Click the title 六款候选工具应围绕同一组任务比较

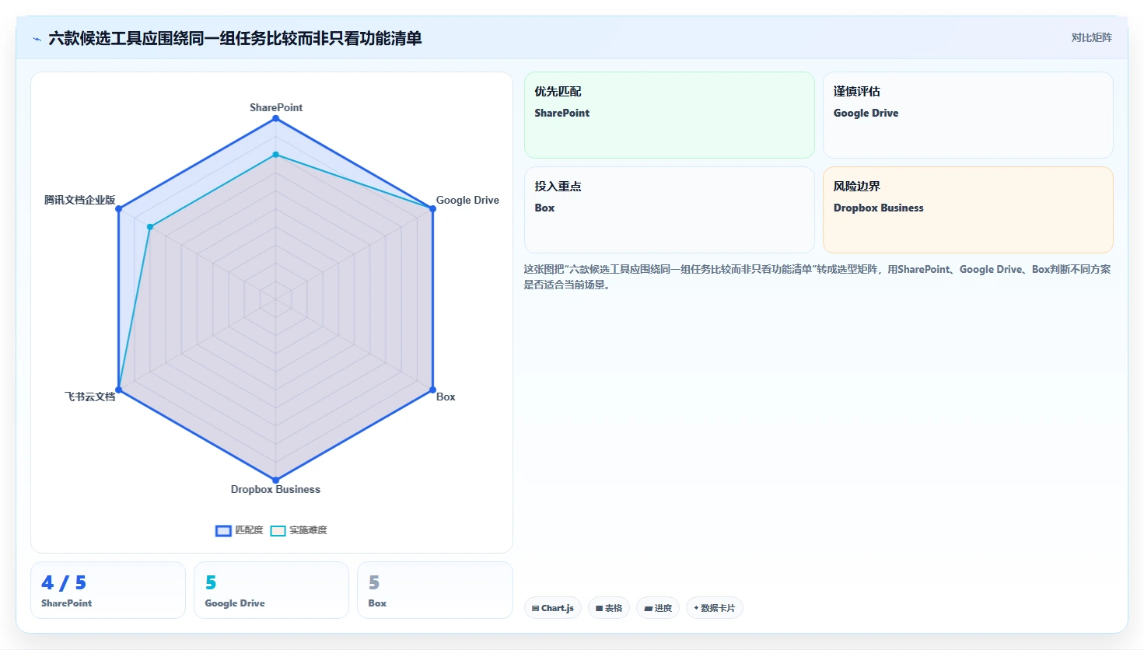(235, 38)
